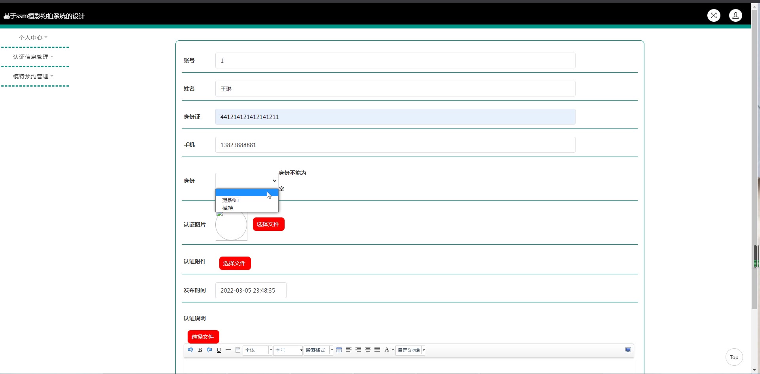Click the 账号 input field
This screenshot has width=760, height=374.
click(395, 60)
